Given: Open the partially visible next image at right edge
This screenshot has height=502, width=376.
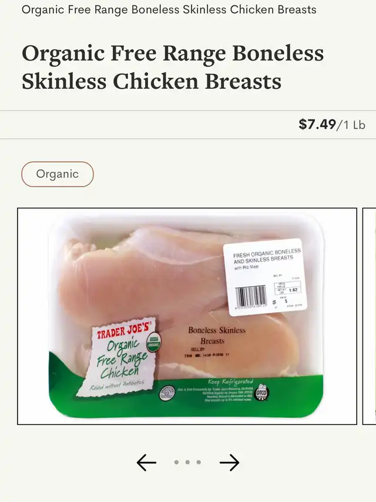Looking at the screenshot, I should 370,316.
